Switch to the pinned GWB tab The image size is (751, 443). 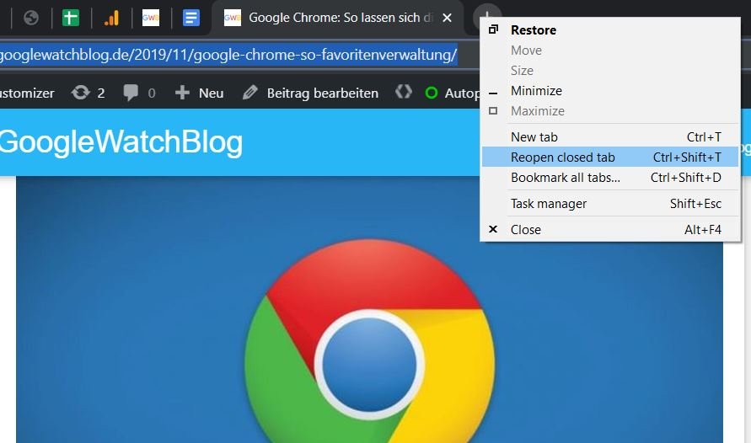coord(151,19)
